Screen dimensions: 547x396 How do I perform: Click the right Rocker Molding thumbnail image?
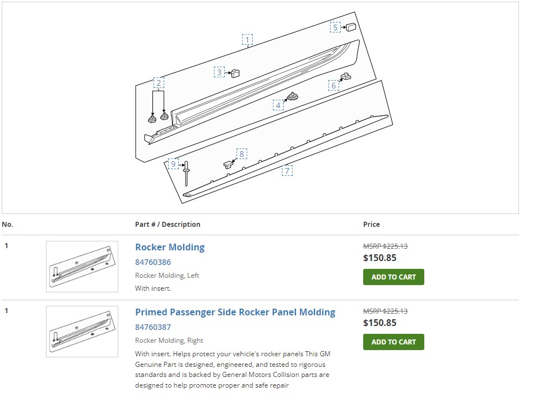click(82, 332)
